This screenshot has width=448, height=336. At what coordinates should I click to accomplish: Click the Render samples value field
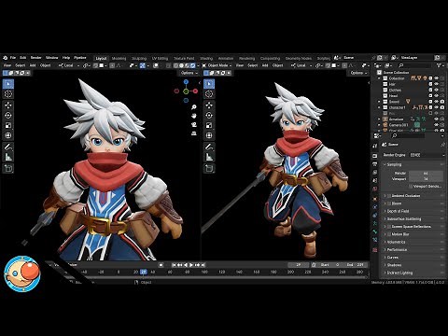[x=426, y=173]
